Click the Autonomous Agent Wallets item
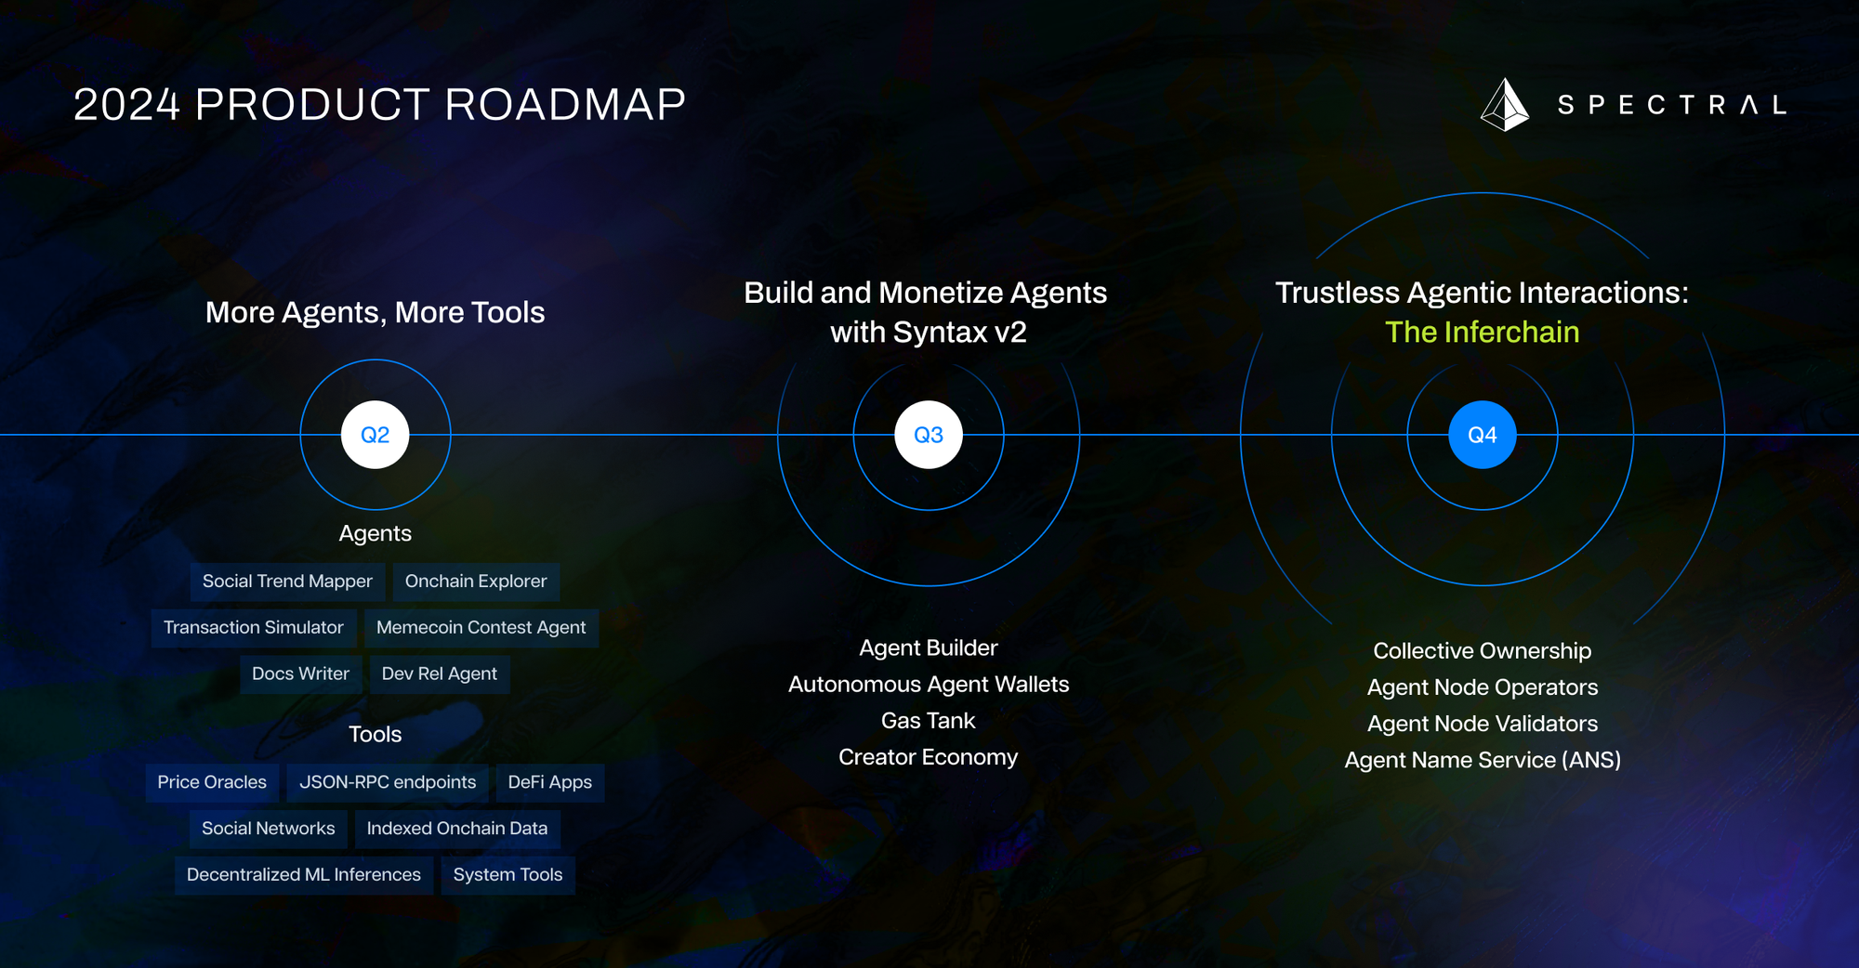This screenshot has width=1859, height=968. coord(929,685)
